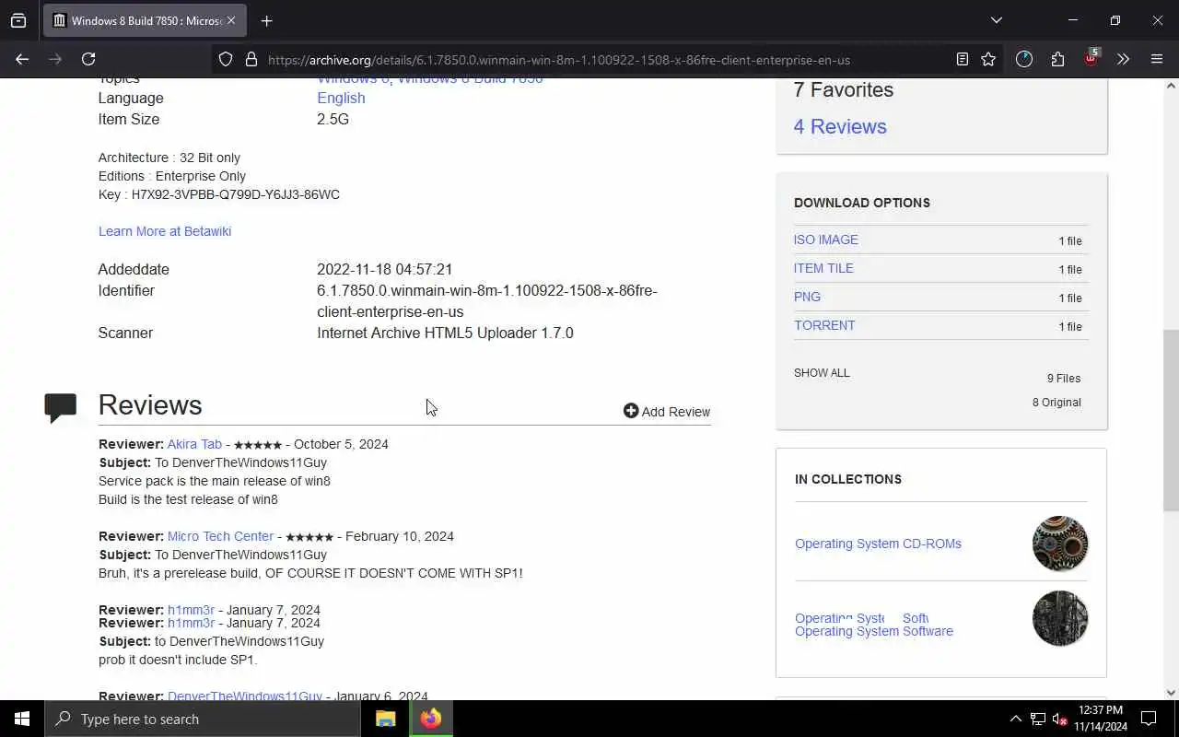Click the page vertical scrollbar thumb
This screenshot has width=1179, height=737.
pyautogui.click(x=1171, y=420)
